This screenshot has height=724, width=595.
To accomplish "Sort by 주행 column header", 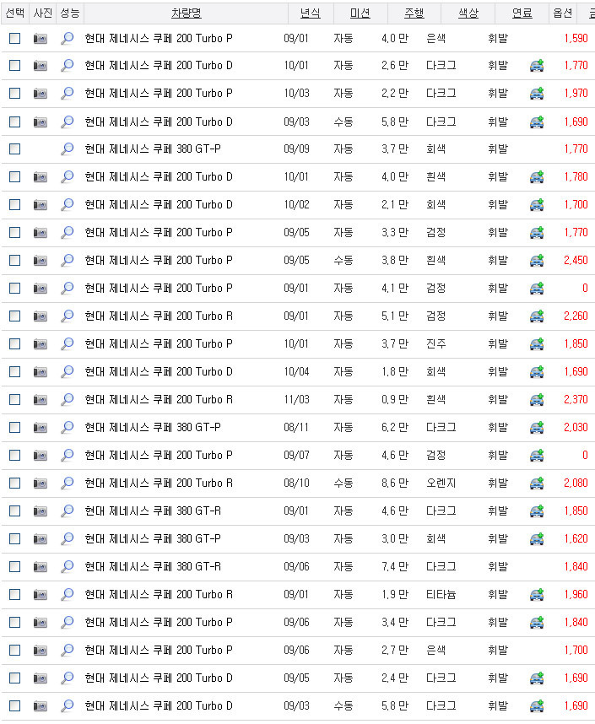I will (x=414, y=13).
